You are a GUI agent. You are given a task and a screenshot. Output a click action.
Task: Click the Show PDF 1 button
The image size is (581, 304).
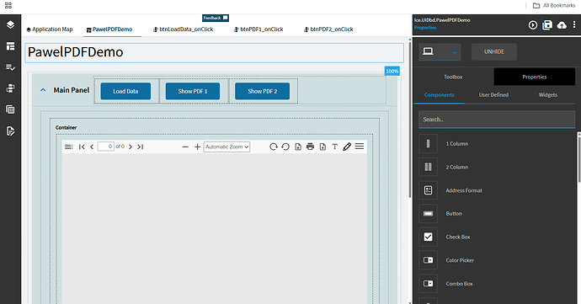[193, 91]
